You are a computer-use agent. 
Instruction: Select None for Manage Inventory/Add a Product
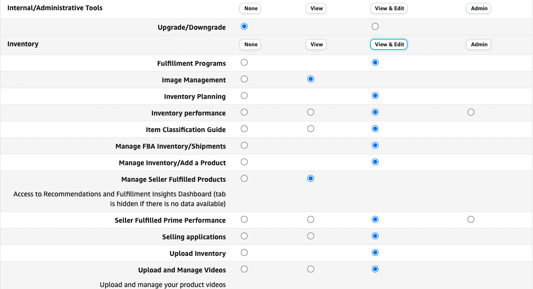tap(244, 162)
